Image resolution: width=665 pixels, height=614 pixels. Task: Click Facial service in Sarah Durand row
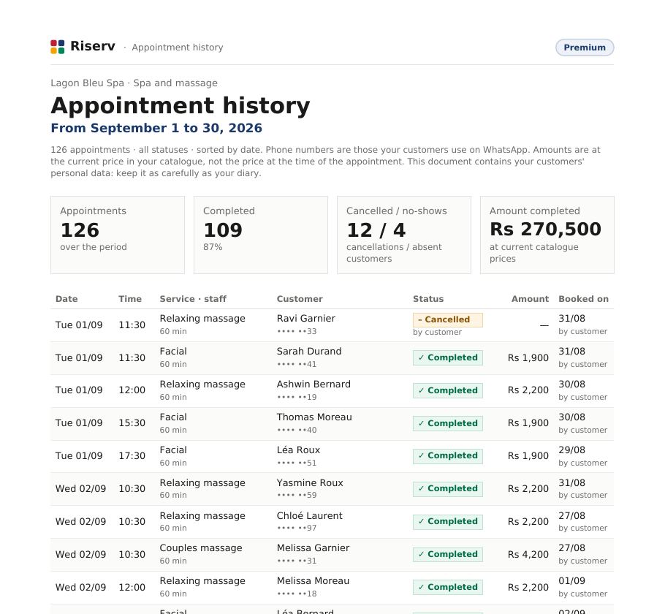coord(173,352)
